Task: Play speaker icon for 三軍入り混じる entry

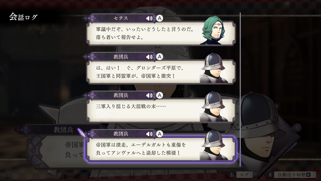Action: click(x=149, y=95)
